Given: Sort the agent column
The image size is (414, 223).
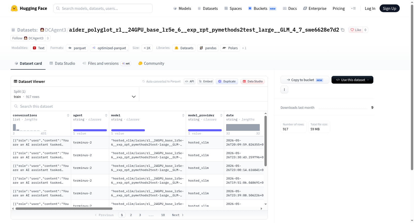Looking at the screenshot, I should point(106,115).
